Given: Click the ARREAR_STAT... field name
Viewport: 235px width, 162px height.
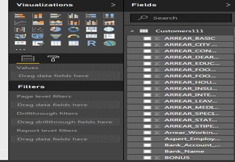Looking at the screenshot, I should (190, 120).
